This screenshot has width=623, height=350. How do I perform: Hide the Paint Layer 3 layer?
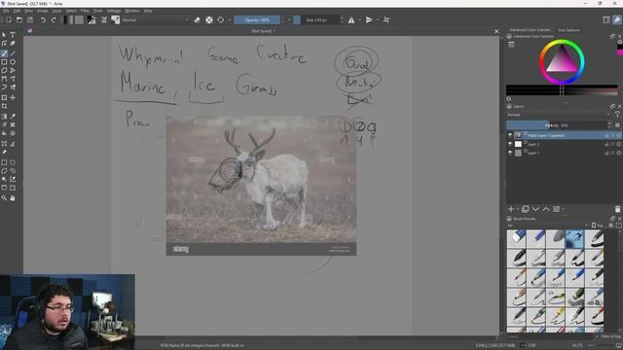[x=510, y=135]
